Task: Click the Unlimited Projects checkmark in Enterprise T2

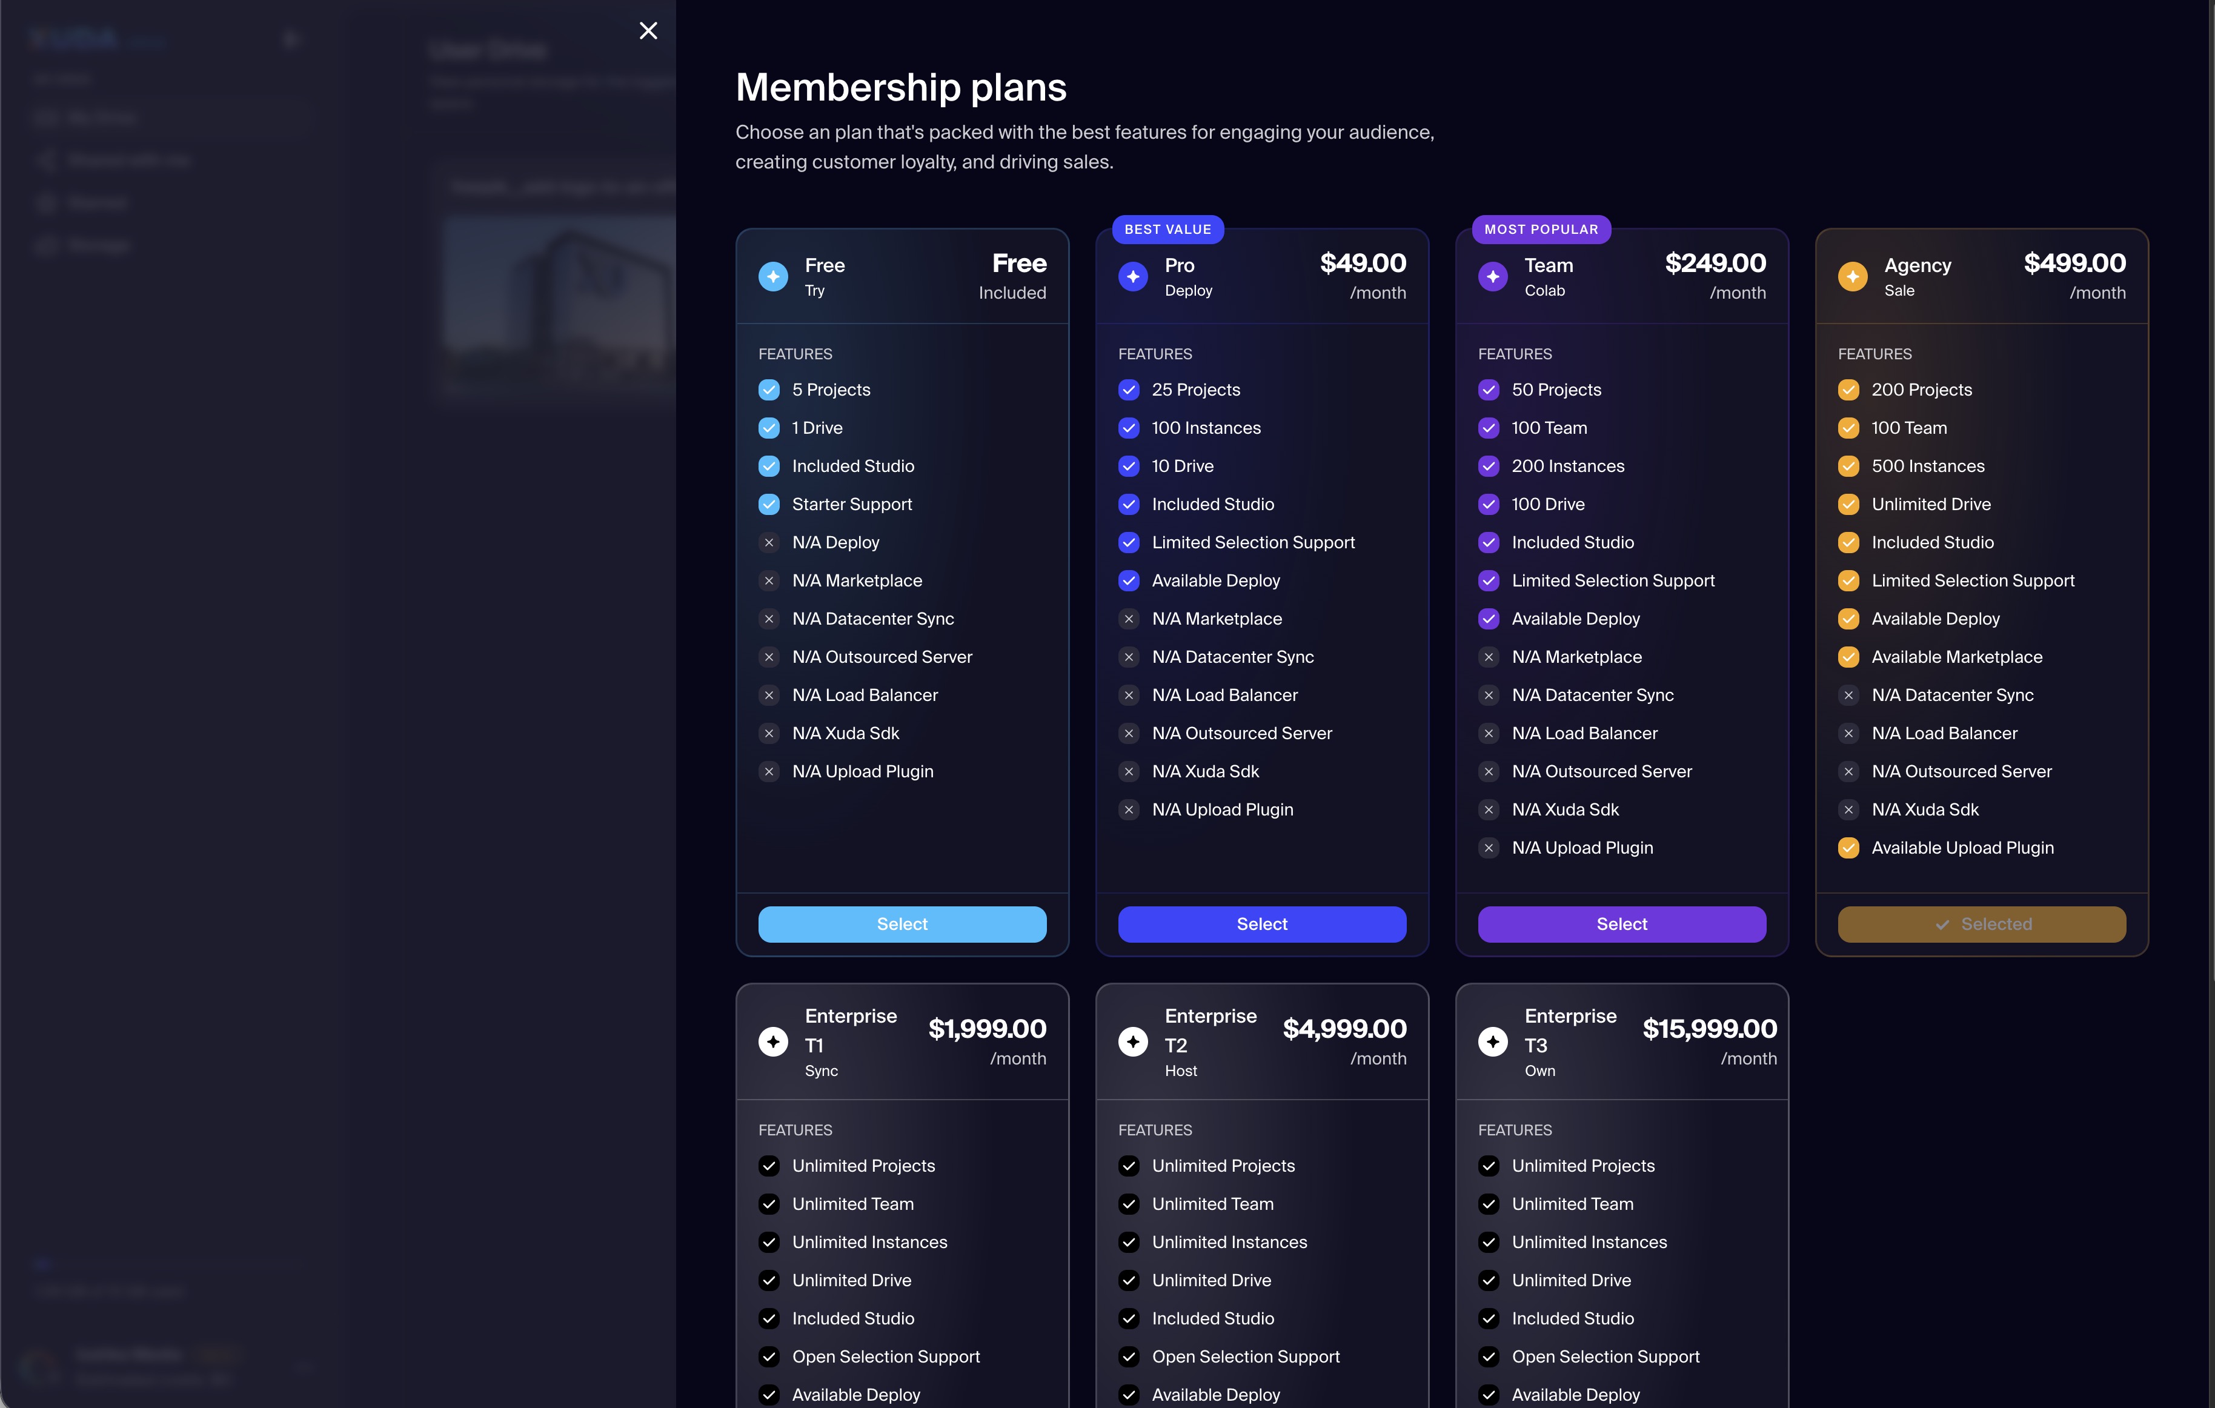Action: (x=1129, y=1166)
